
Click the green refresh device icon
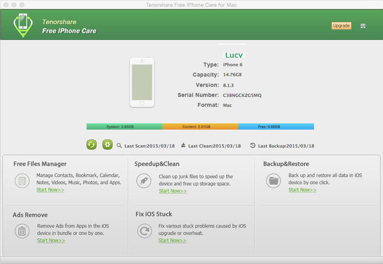click(x=91, y=145)
